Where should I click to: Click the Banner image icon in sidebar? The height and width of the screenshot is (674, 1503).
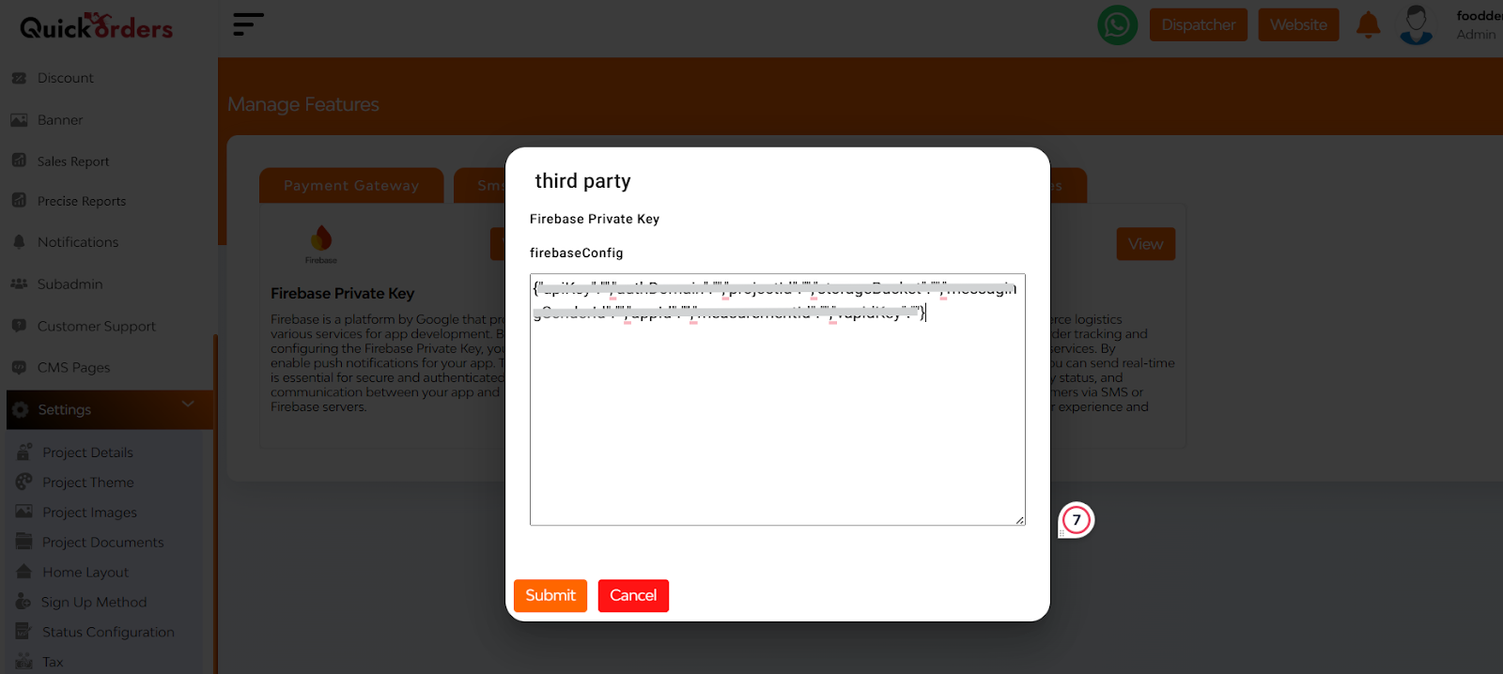19,120
